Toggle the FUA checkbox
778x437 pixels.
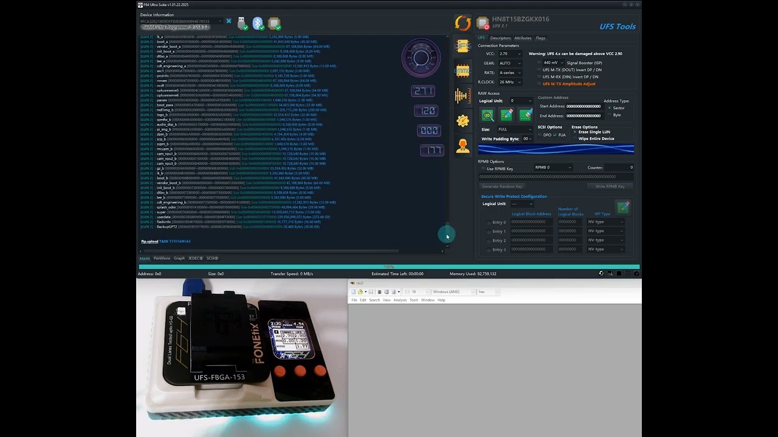(555, 135)
